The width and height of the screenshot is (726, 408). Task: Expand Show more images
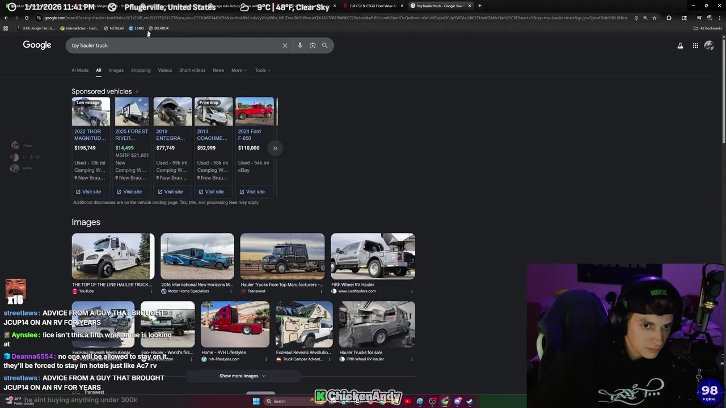pyautogui.click(x=242, y=376)
